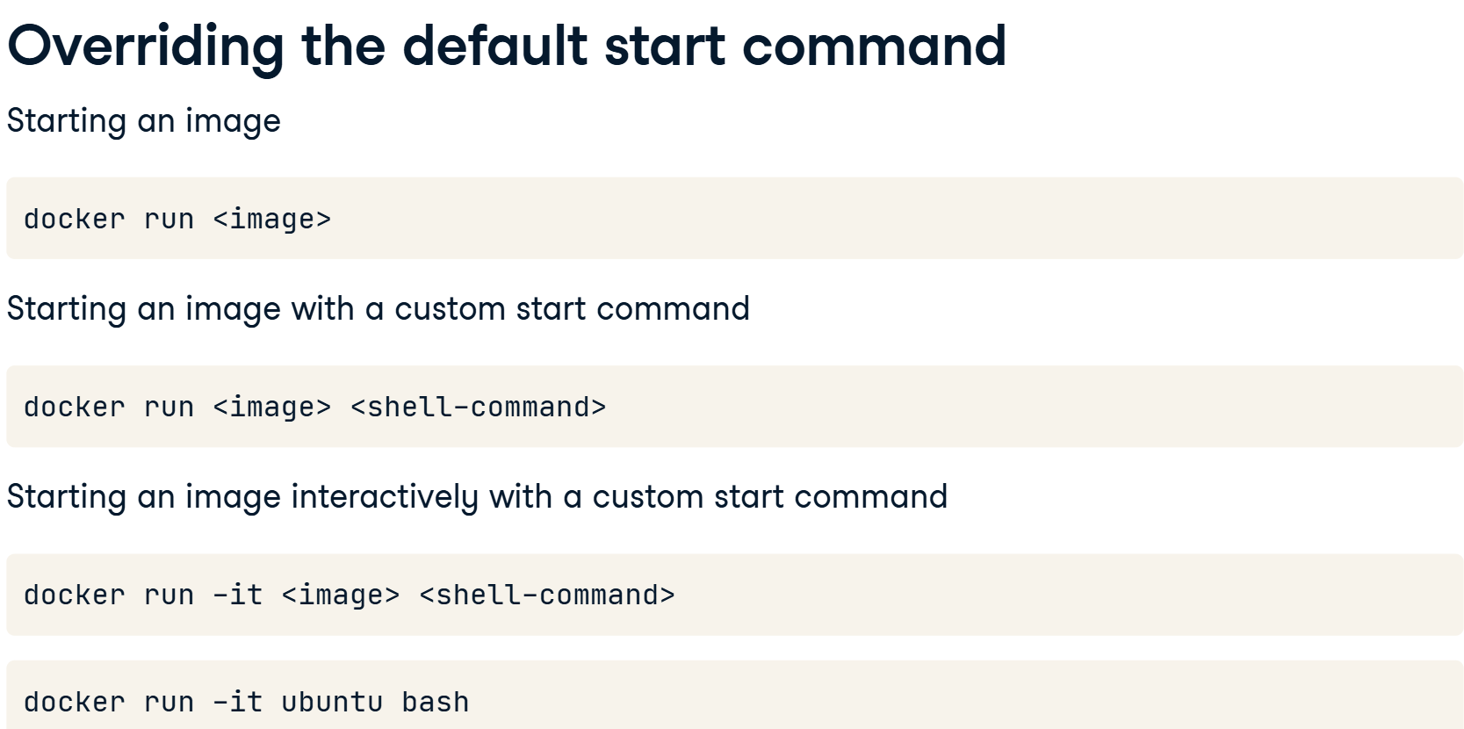Click the word "Overriding" in the title
The height and width of the screenshot is (729, 1464).
click(x=146, y=46)
